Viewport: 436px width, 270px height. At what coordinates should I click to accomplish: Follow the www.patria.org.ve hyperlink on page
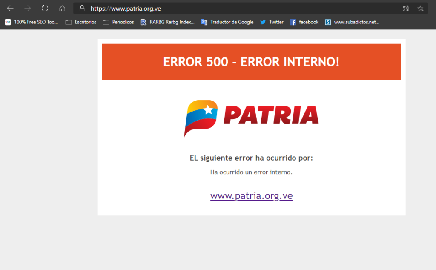click(x=251, y=196)
